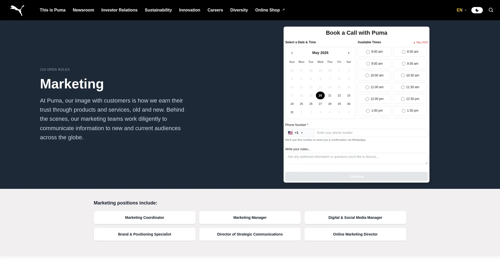Choose May 25 on the calendar

(x=301, y=104)
